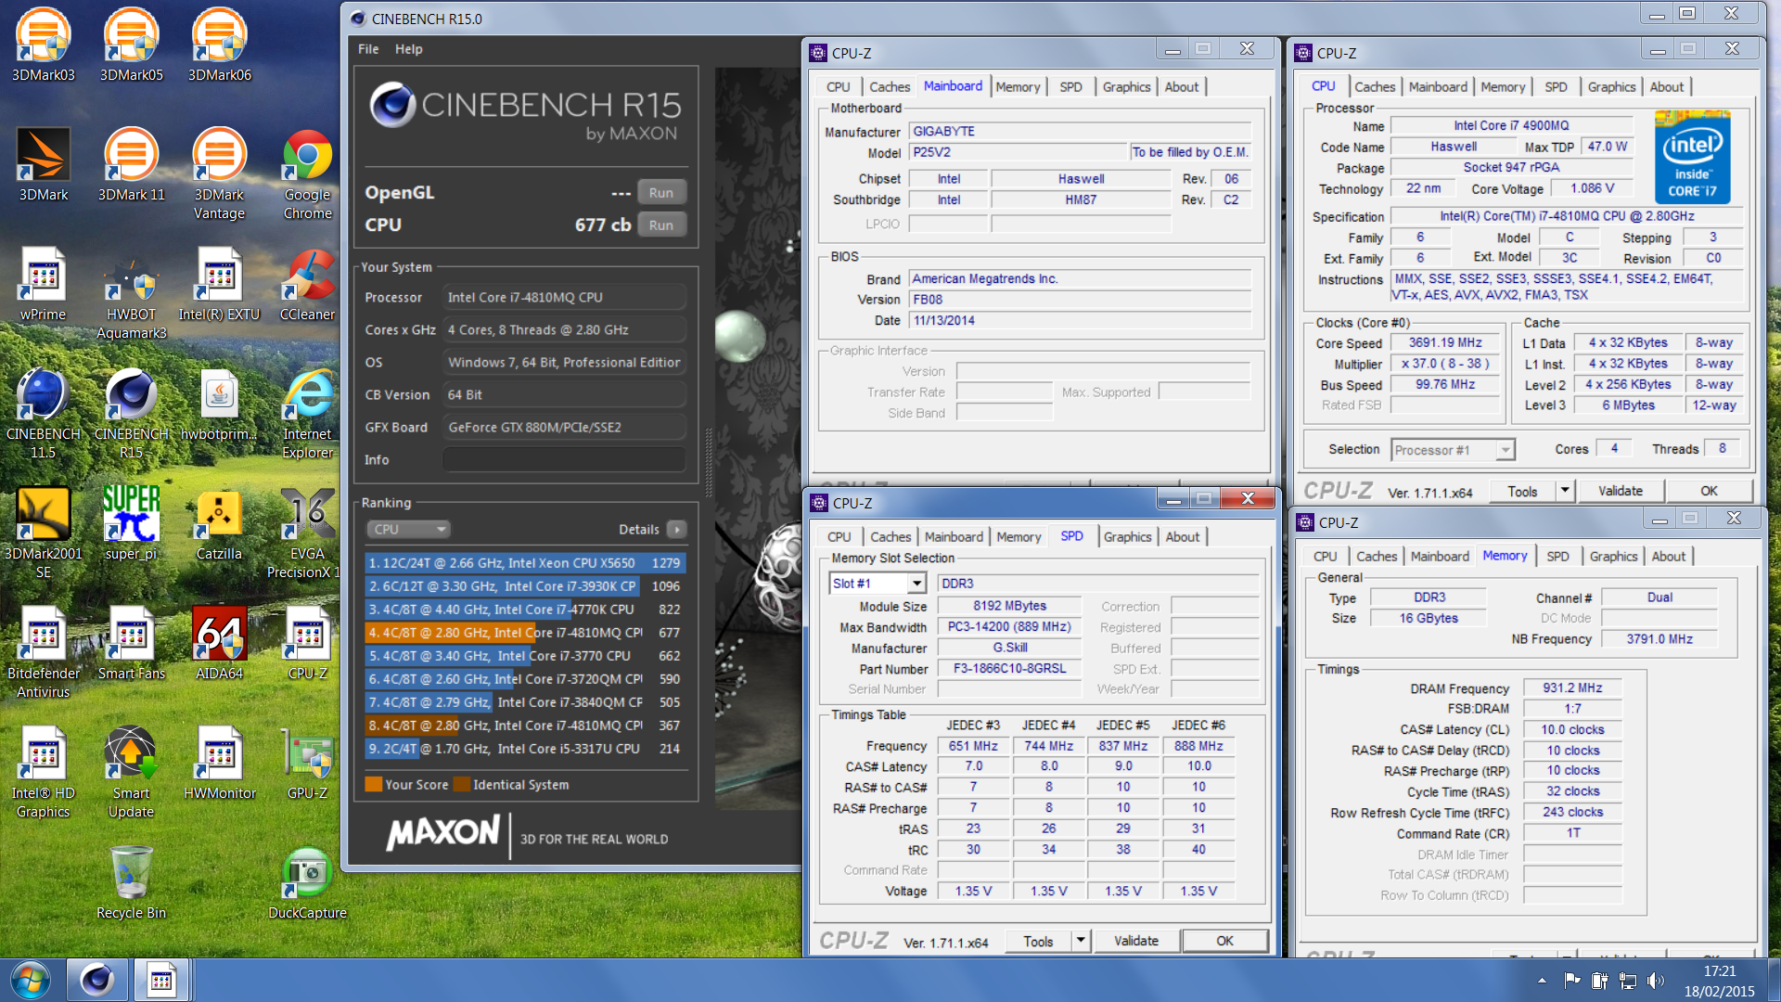The height and width of the screenshot is (1002, 1781).
Task: Run the OpenGL benchmark
Action: pos(661,193)
